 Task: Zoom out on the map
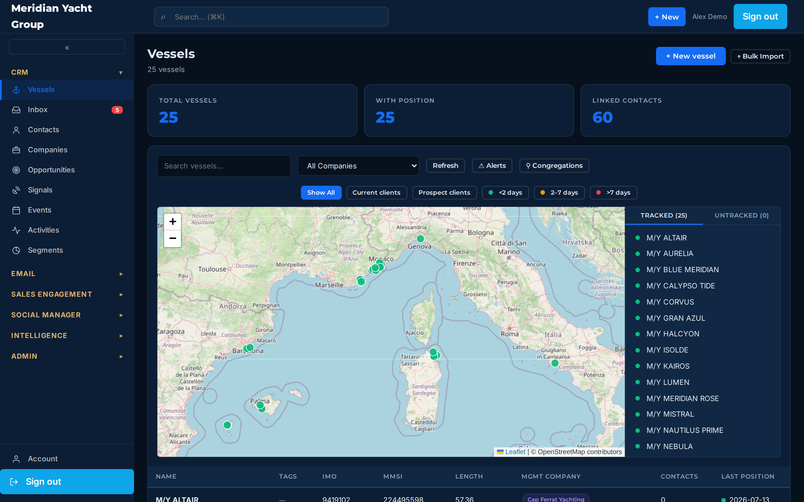173,238
